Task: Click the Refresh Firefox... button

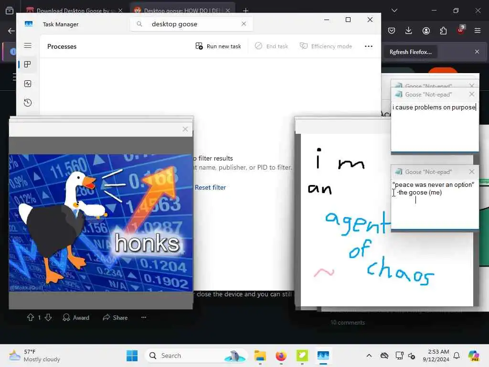Action: coord(410,52)
